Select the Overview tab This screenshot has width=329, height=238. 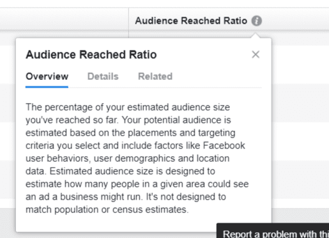(47, 76)
